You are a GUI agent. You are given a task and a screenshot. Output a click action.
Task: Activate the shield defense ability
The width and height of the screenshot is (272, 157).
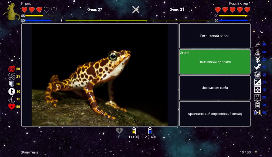click(x=12, y=84)
